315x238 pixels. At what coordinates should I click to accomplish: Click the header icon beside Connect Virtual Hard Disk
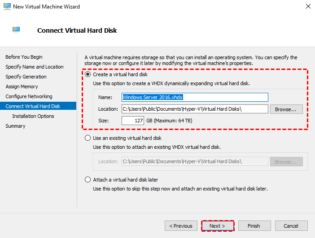pyautogui.click(x=16, y=30)
